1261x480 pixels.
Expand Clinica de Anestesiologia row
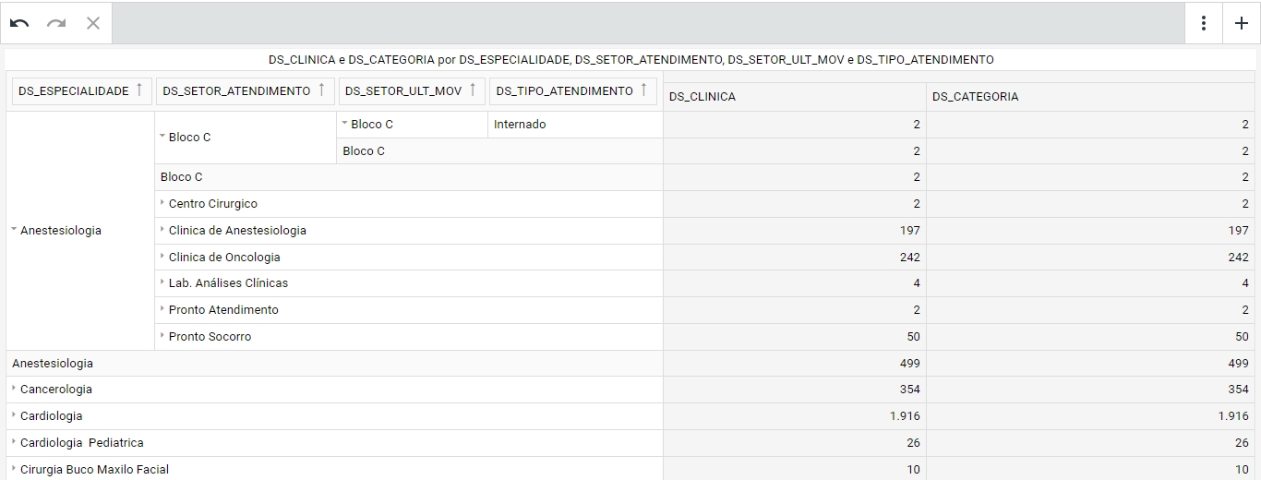162,230
